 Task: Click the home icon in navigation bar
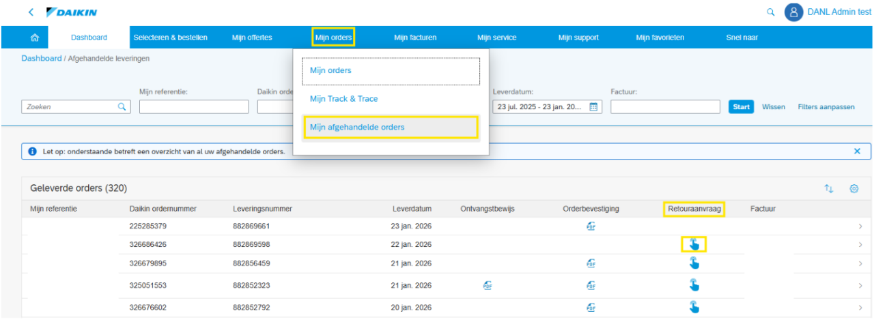(35, 38)
